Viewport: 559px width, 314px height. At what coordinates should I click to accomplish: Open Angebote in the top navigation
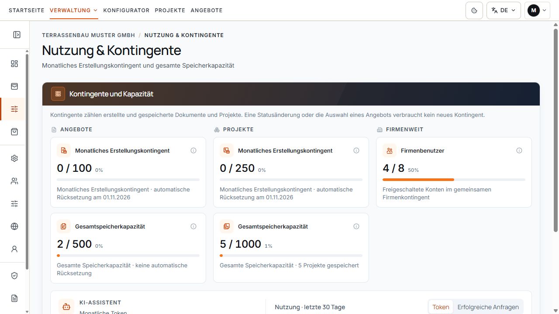[207, 10]
